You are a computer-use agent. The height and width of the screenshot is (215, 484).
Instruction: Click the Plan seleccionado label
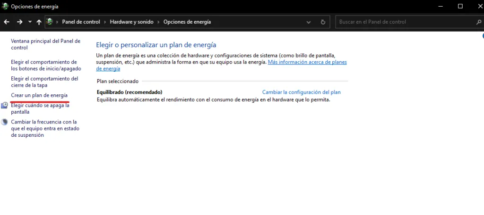click(118, 81)
